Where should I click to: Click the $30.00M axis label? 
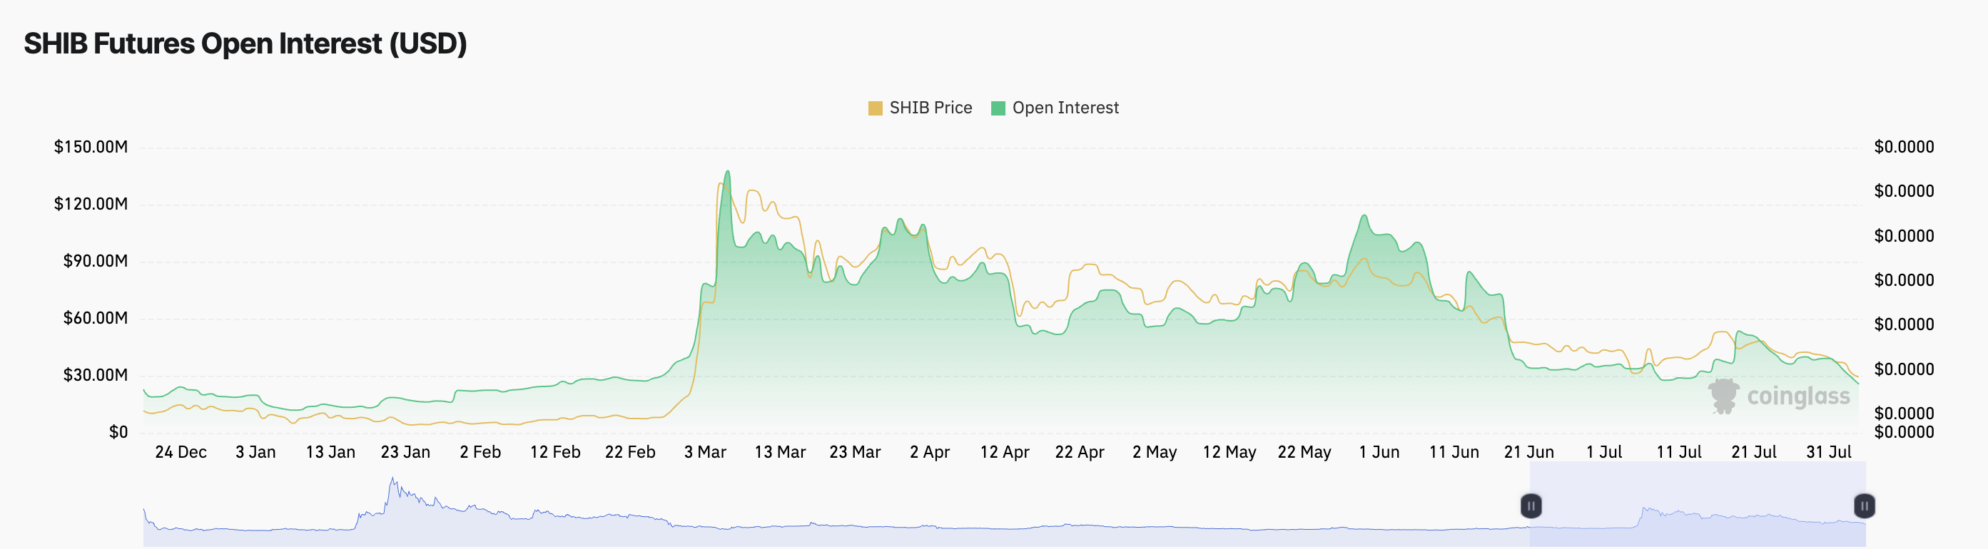pos(95,375)
